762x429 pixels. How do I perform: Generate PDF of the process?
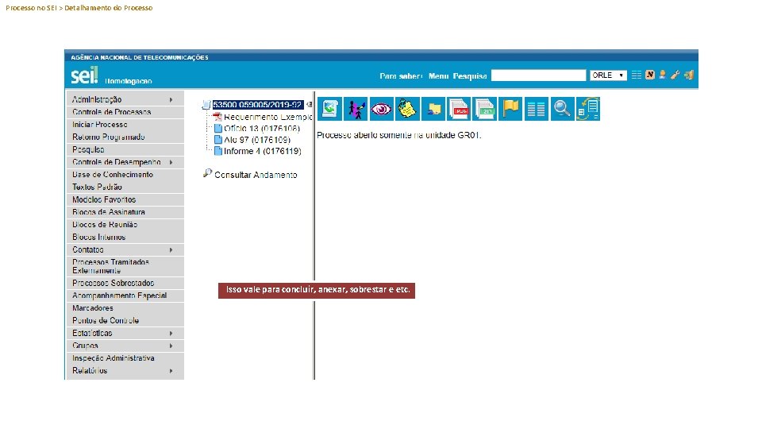[459, 109]
